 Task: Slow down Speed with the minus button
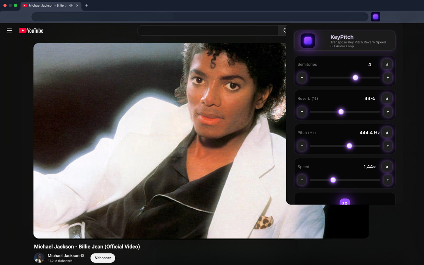pos(302,180)
